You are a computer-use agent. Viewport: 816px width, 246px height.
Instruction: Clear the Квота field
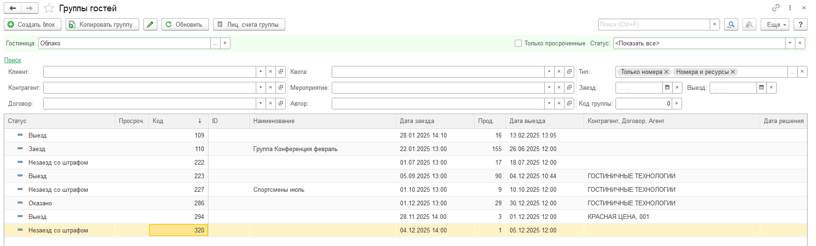coord(559,72)
